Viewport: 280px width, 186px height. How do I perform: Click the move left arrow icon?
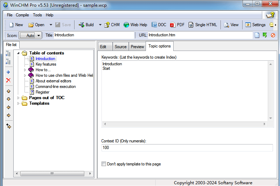pyautogui.click(x=8, y=107)
